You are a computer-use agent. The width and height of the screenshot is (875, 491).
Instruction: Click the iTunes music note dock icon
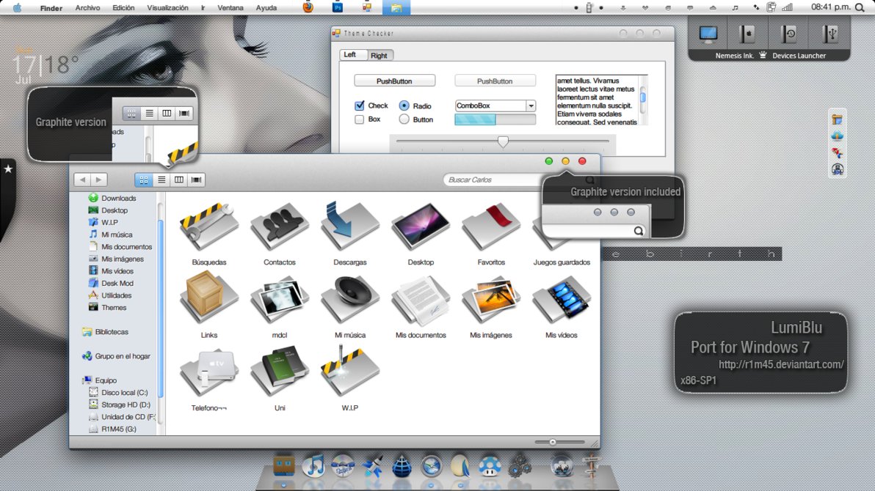click(313, 465)
